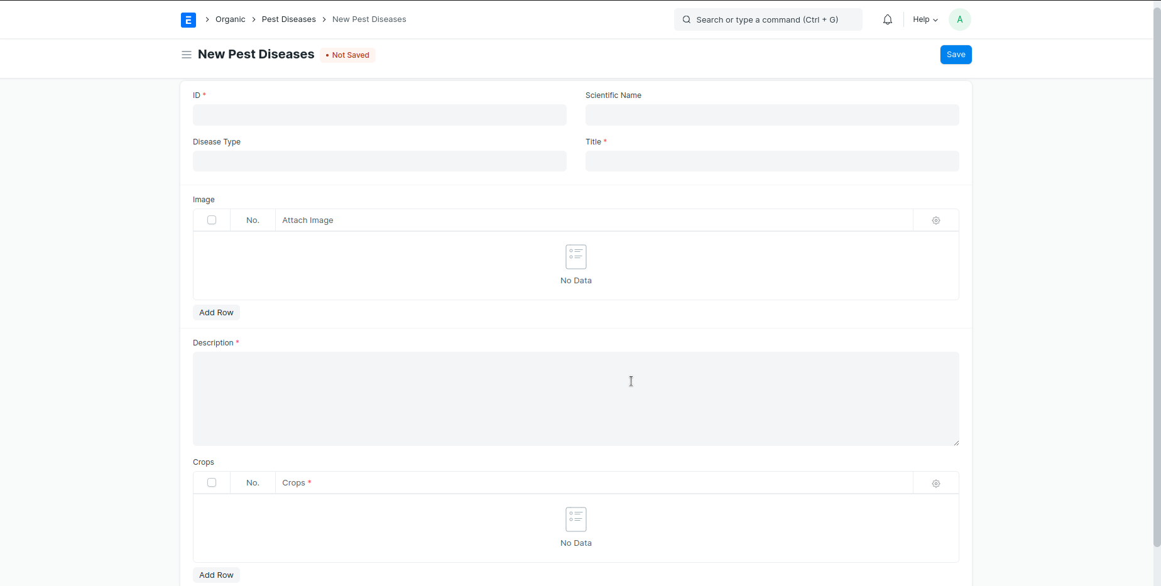The height and width of the screenshot is (586, 1161).
Task: Add Row to the Crops table
Action: pyautogui.click(x=216, y=575)
